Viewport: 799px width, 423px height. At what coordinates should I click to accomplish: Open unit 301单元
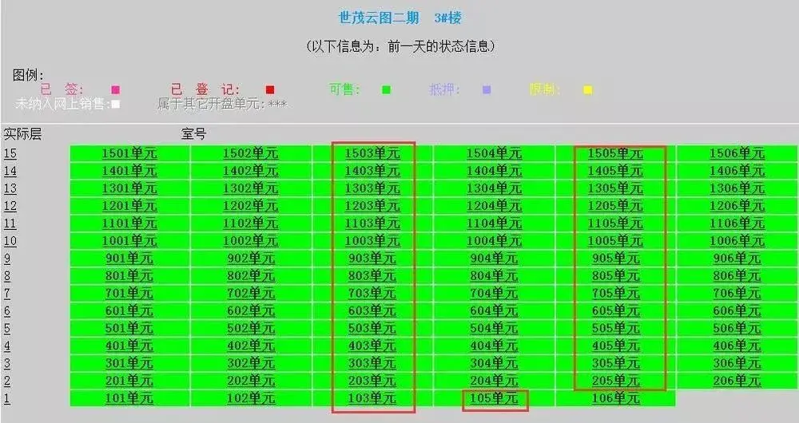(x=129, y=363)
